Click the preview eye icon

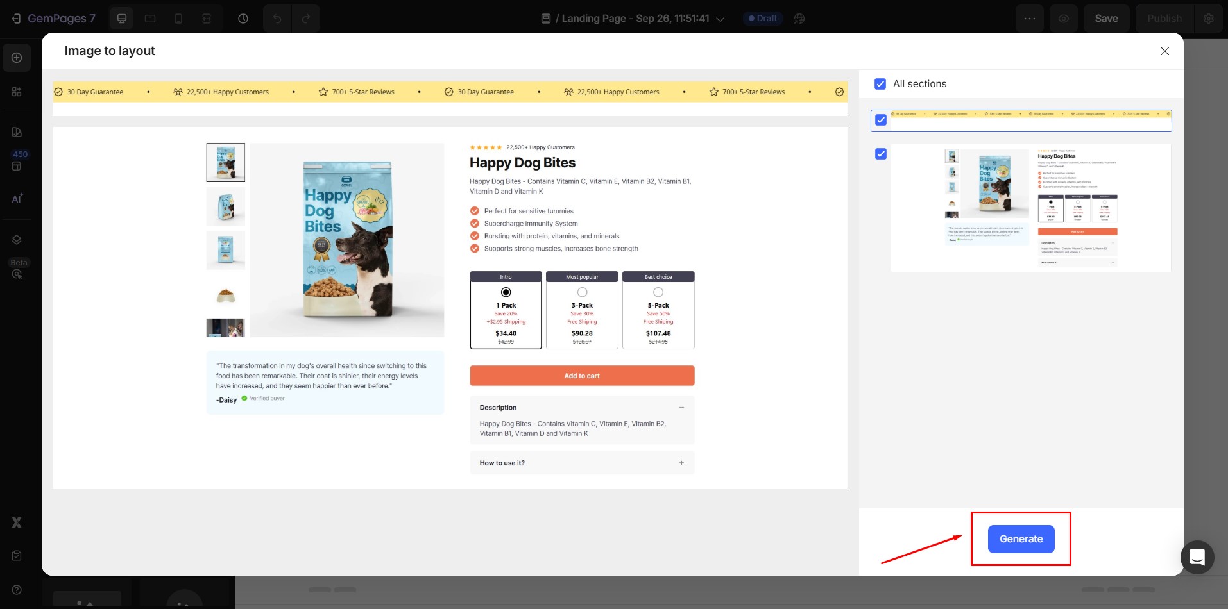pos(1063,19)
